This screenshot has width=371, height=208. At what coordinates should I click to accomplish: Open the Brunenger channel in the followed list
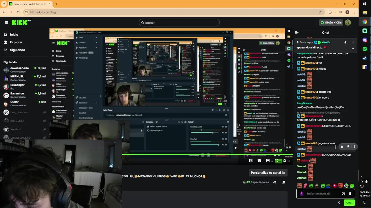tap(25, 87)
